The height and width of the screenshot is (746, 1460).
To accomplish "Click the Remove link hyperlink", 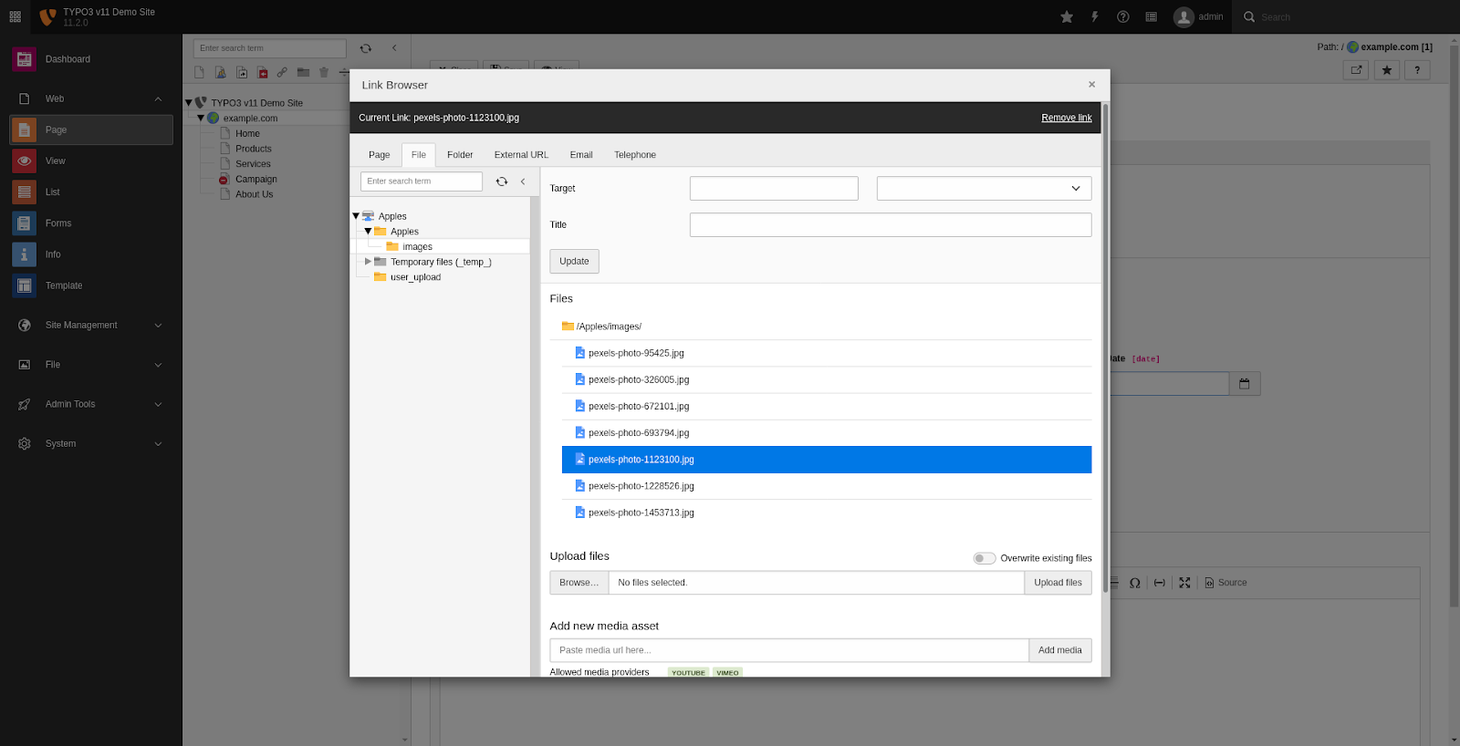I will [1066, 118].
